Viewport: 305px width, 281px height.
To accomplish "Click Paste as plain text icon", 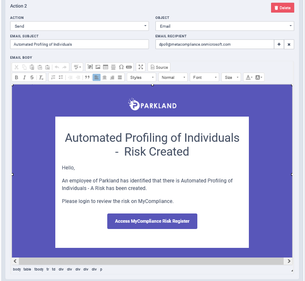I will [40, 67].
